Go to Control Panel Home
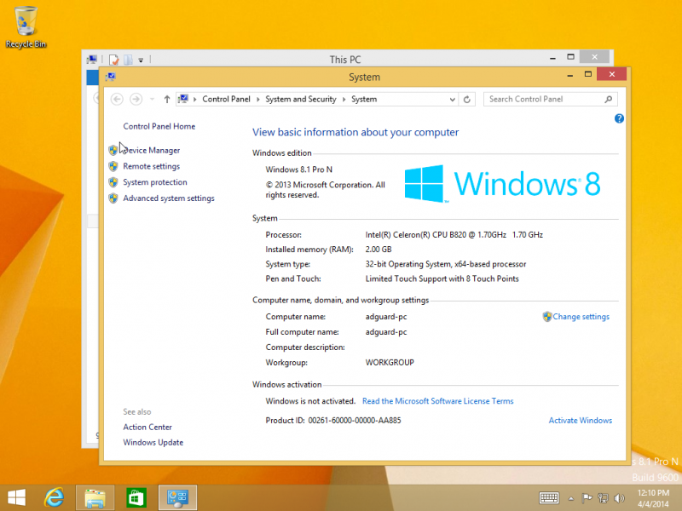 (159, 126)
